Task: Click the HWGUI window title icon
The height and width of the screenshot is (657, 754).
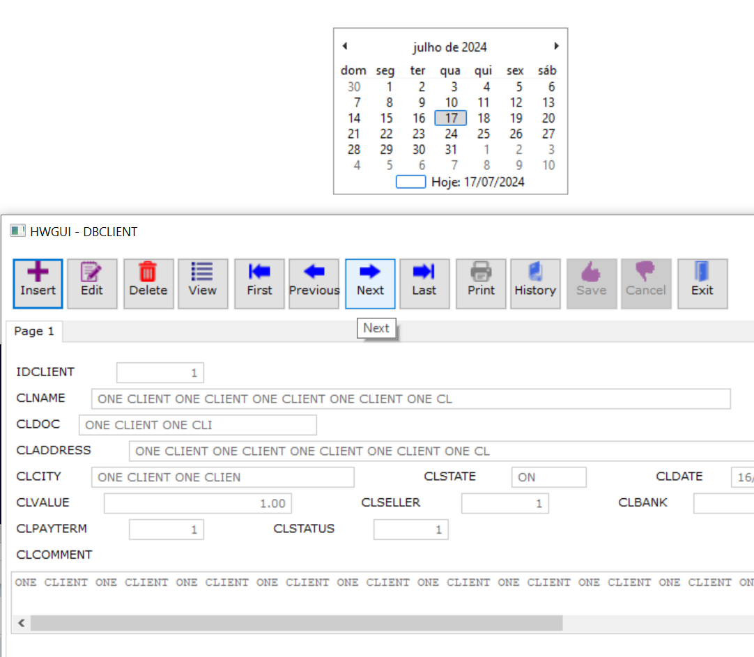Action: click(x=18, y=231)
